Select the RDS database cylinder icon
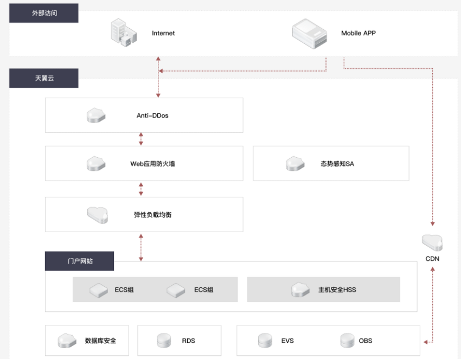Screen dimensions: 461x359 [x=164, y=341]
